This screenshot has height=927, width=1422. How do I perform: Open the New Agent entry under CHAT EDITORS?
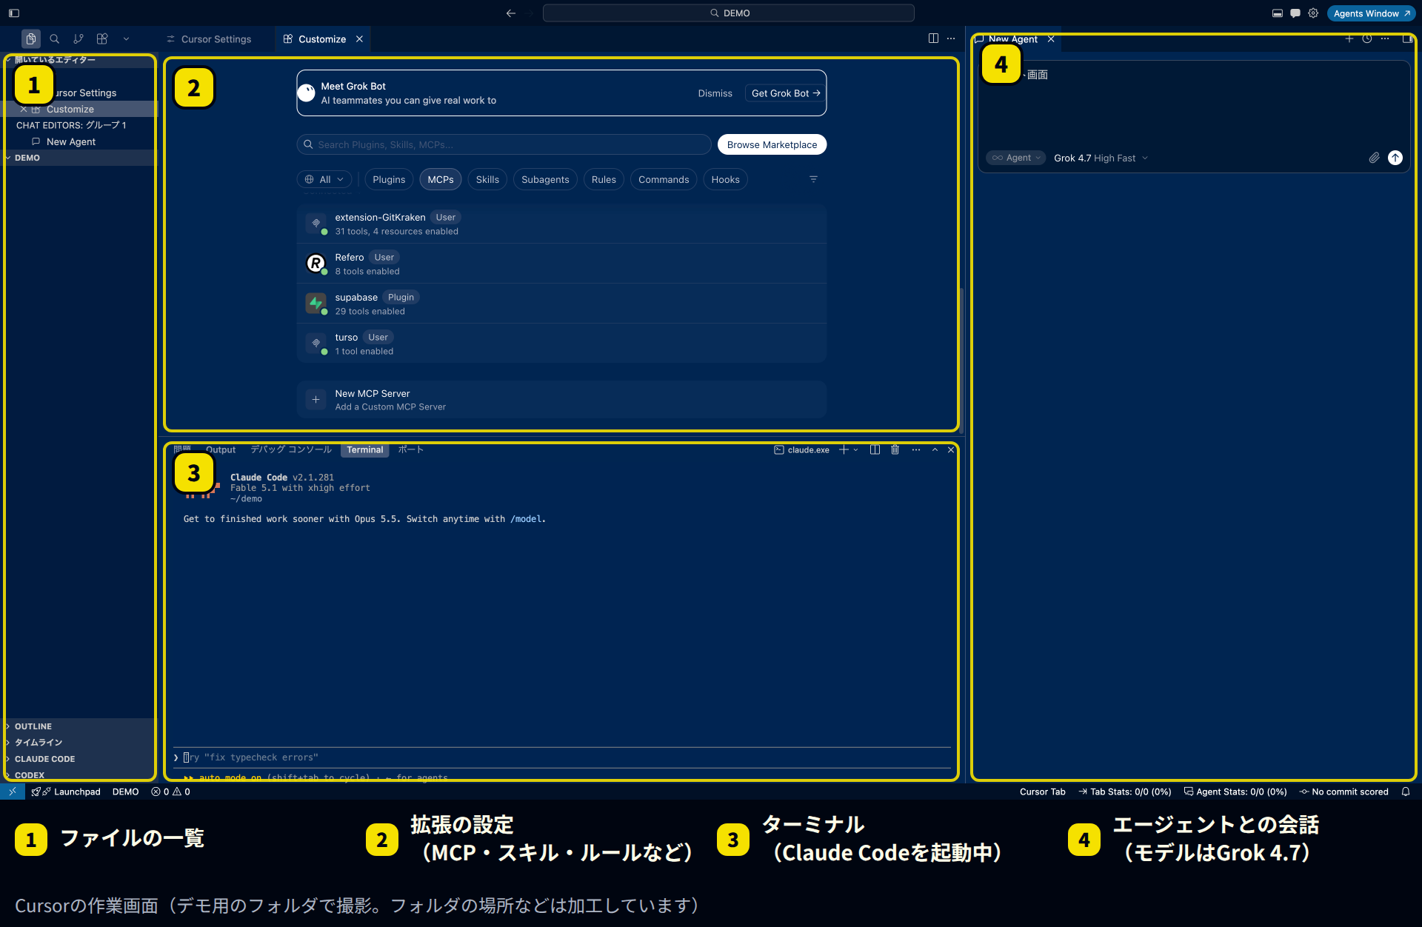(x=80, y=141)
